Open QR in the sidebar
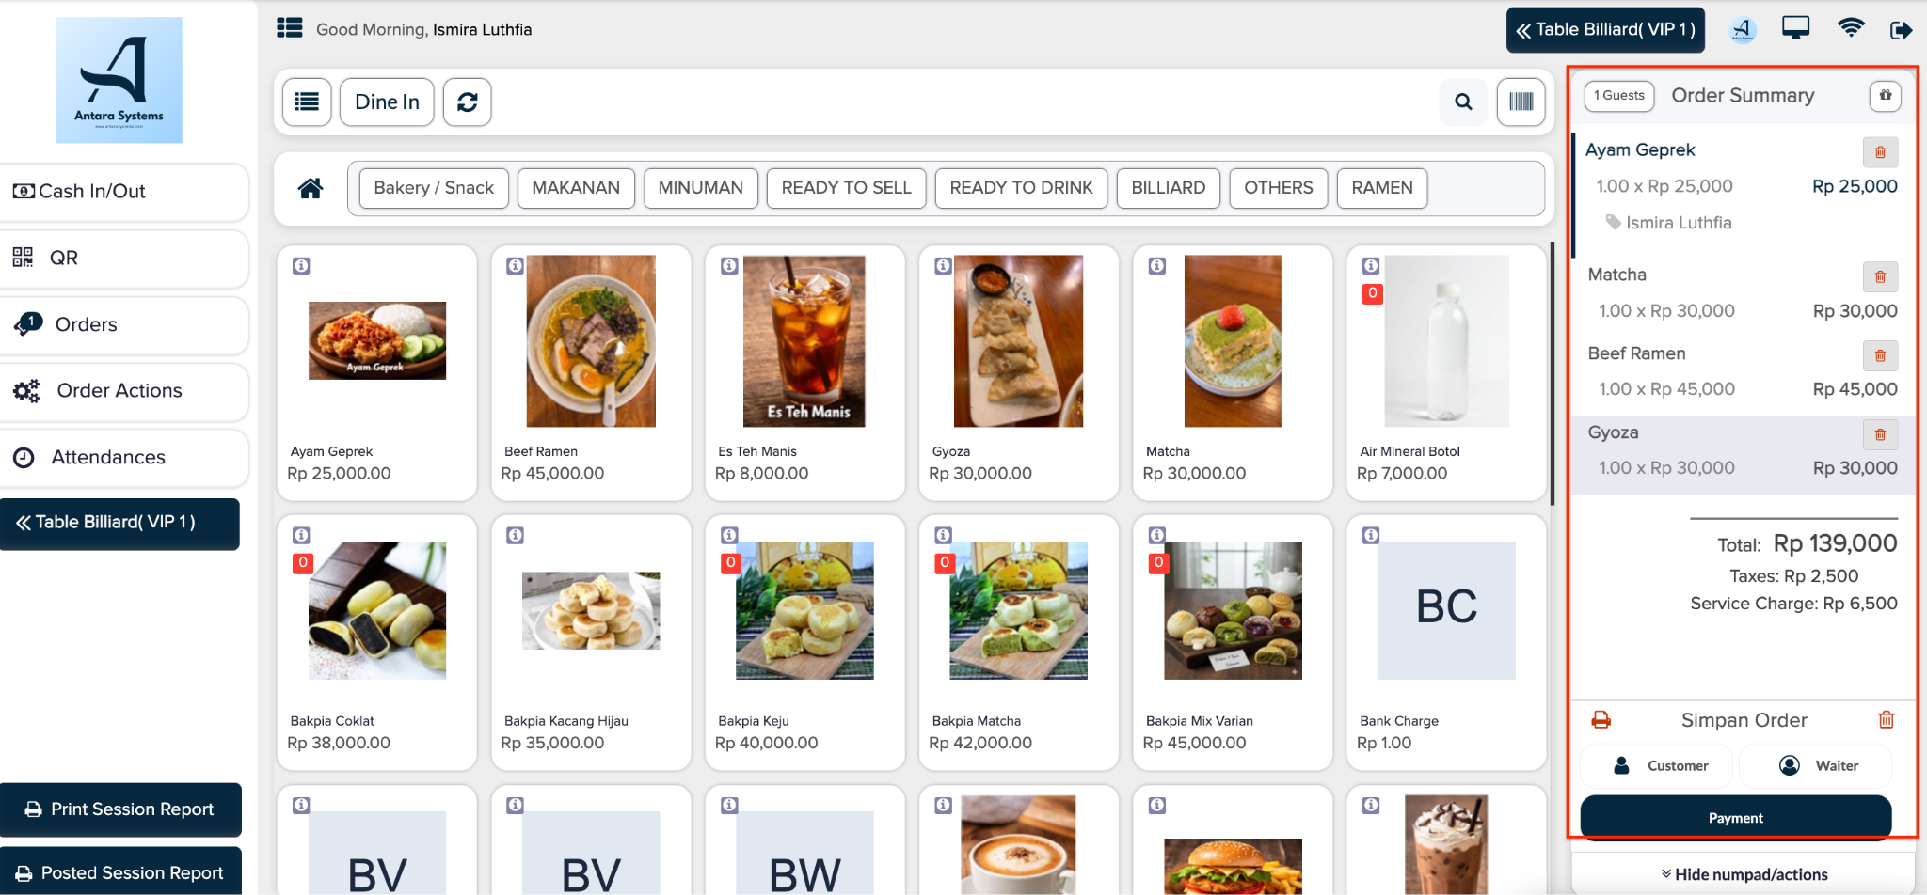The height and width of the screenshot is (895, 1927). point(123,259)
